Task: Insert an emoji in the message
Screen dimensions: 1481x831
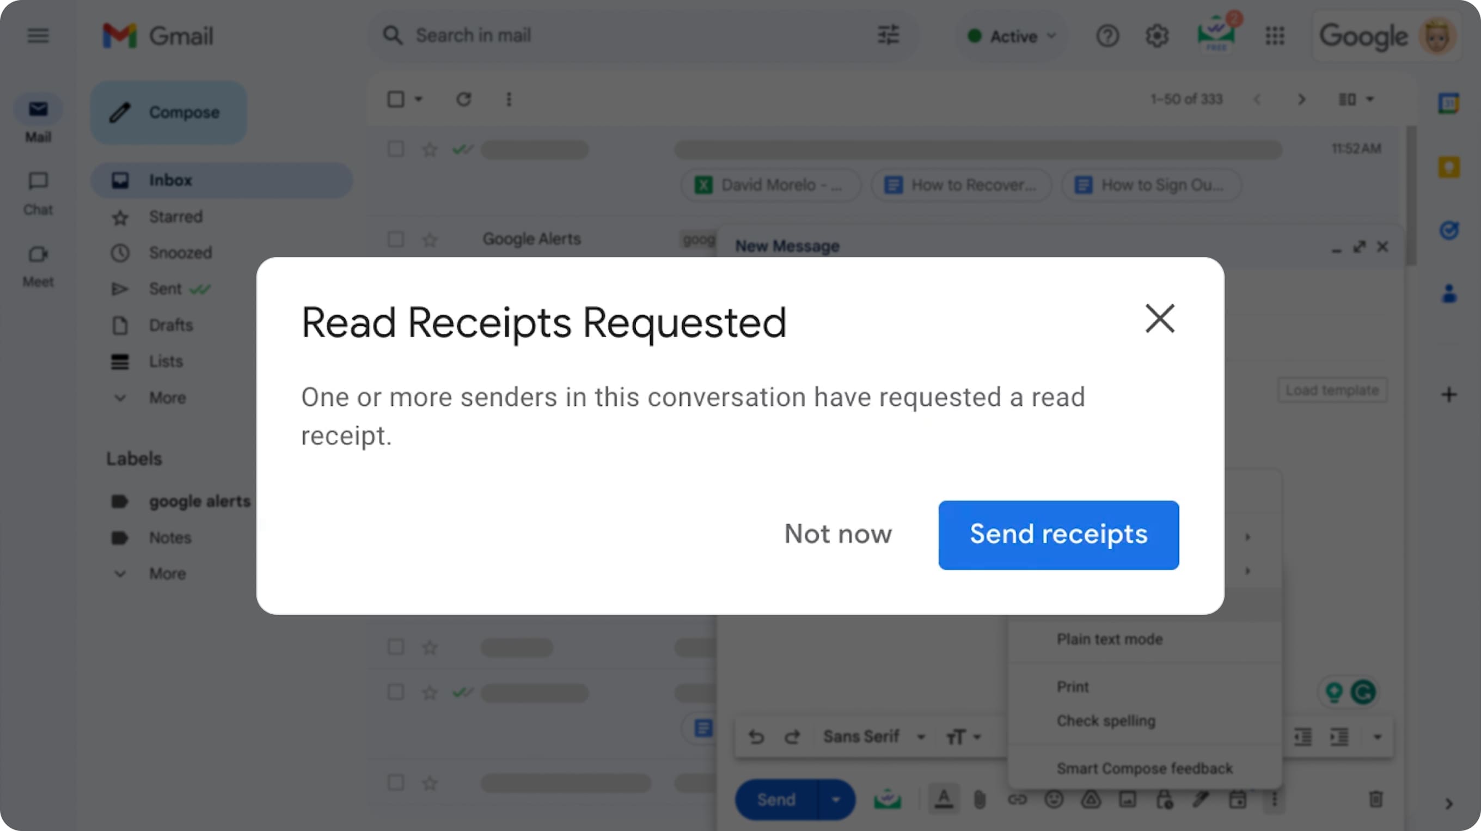Action: pos(1055,799)
